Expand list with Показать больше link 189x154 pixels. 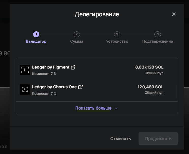coord(93,108)
